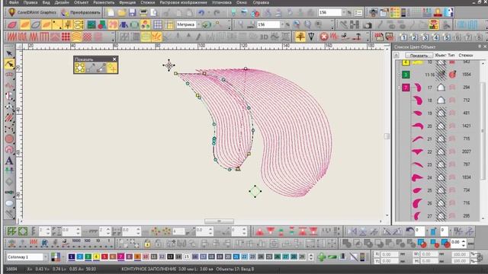
Task: Click the Объект column header
Action: pyautogui.click(x=440, y=56)
